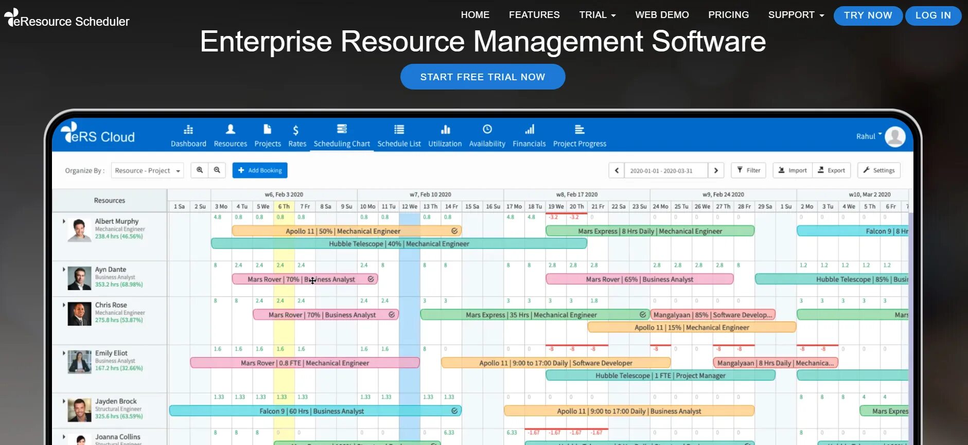Click Rahul's profile avatar
968x445 pixels.
[x=895, y=136]
